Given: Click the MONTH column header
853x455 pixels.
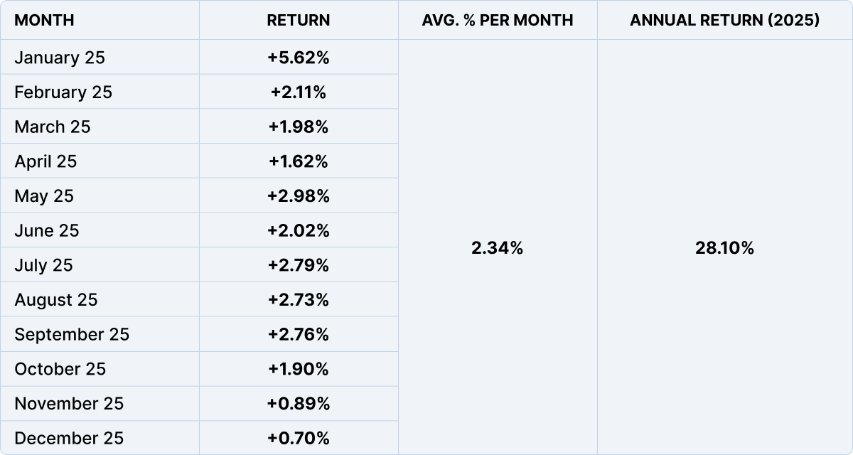Looking at the screenshot, I should 44,20.
